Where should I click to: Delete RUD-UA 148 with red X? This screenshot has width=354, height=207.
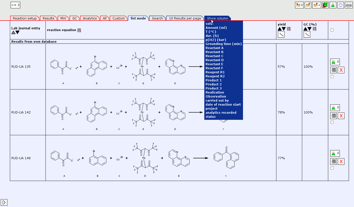(341, 162)
